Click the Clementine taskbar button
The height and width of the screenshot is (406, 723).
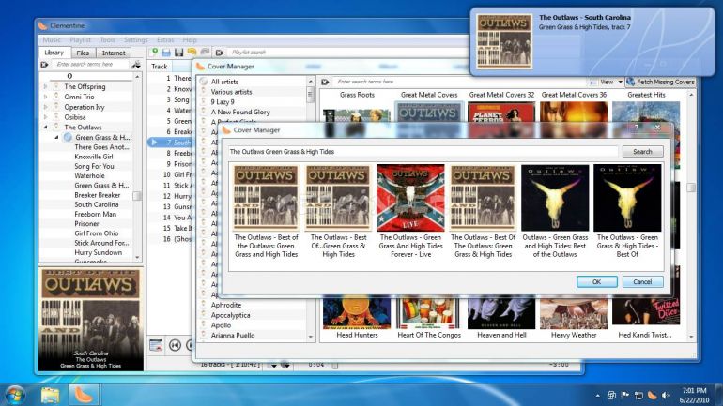click(x=84, y=395)
